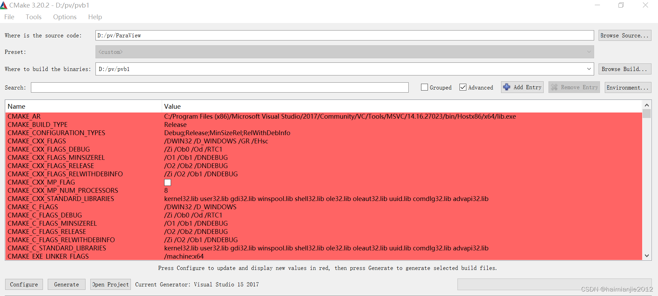The height and width of the screenshot is (296, 658).
Task: Click the Configure button
Action: click(x=24, y=284)
